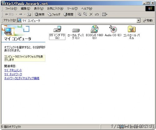
Task: Click the 5 個のオブジェクト status text
Action: tap(11, 127)
